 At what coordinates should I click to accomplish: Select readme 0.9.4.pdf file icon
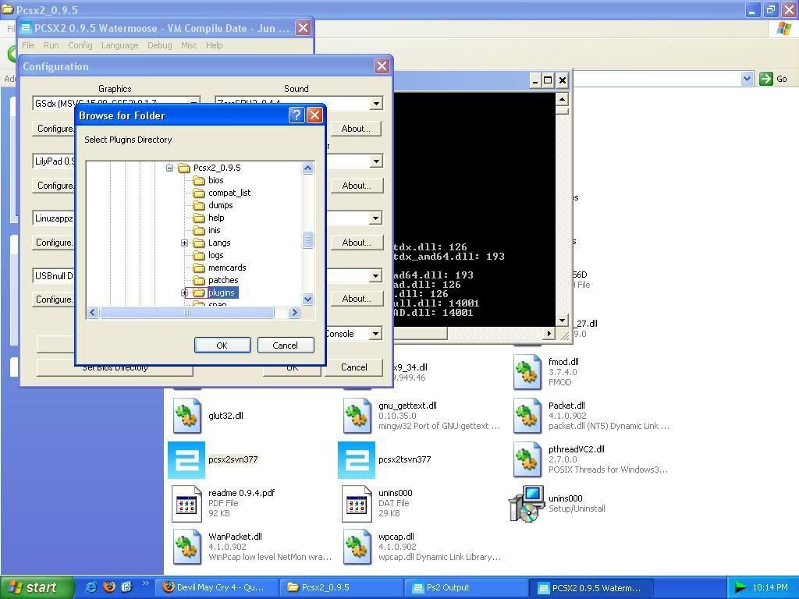(x=186, y=504)
